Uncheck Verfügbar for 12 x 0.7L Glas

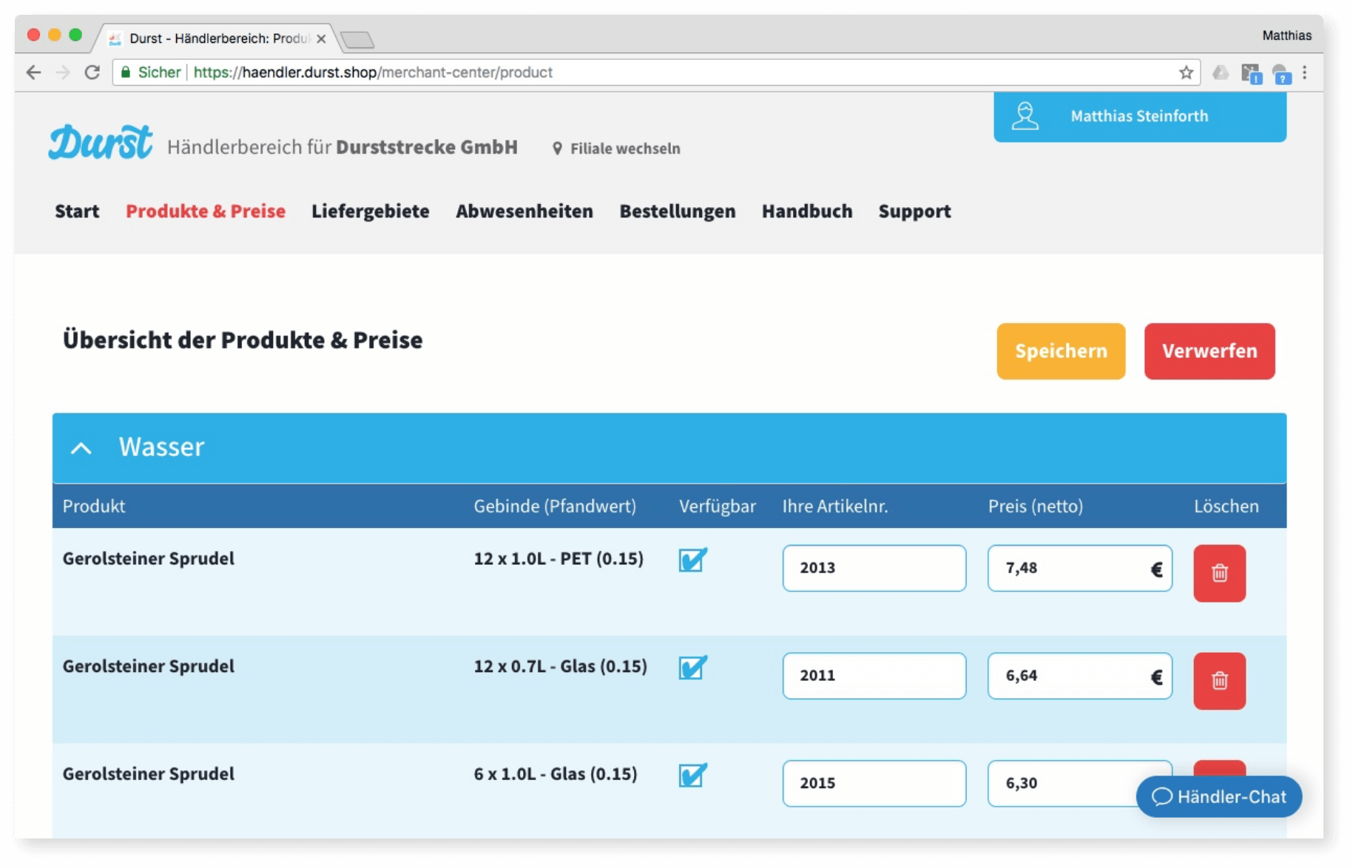tap(693, 667)
